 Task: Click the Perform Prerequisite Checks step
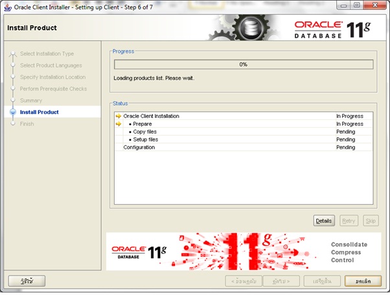(54, 89)
